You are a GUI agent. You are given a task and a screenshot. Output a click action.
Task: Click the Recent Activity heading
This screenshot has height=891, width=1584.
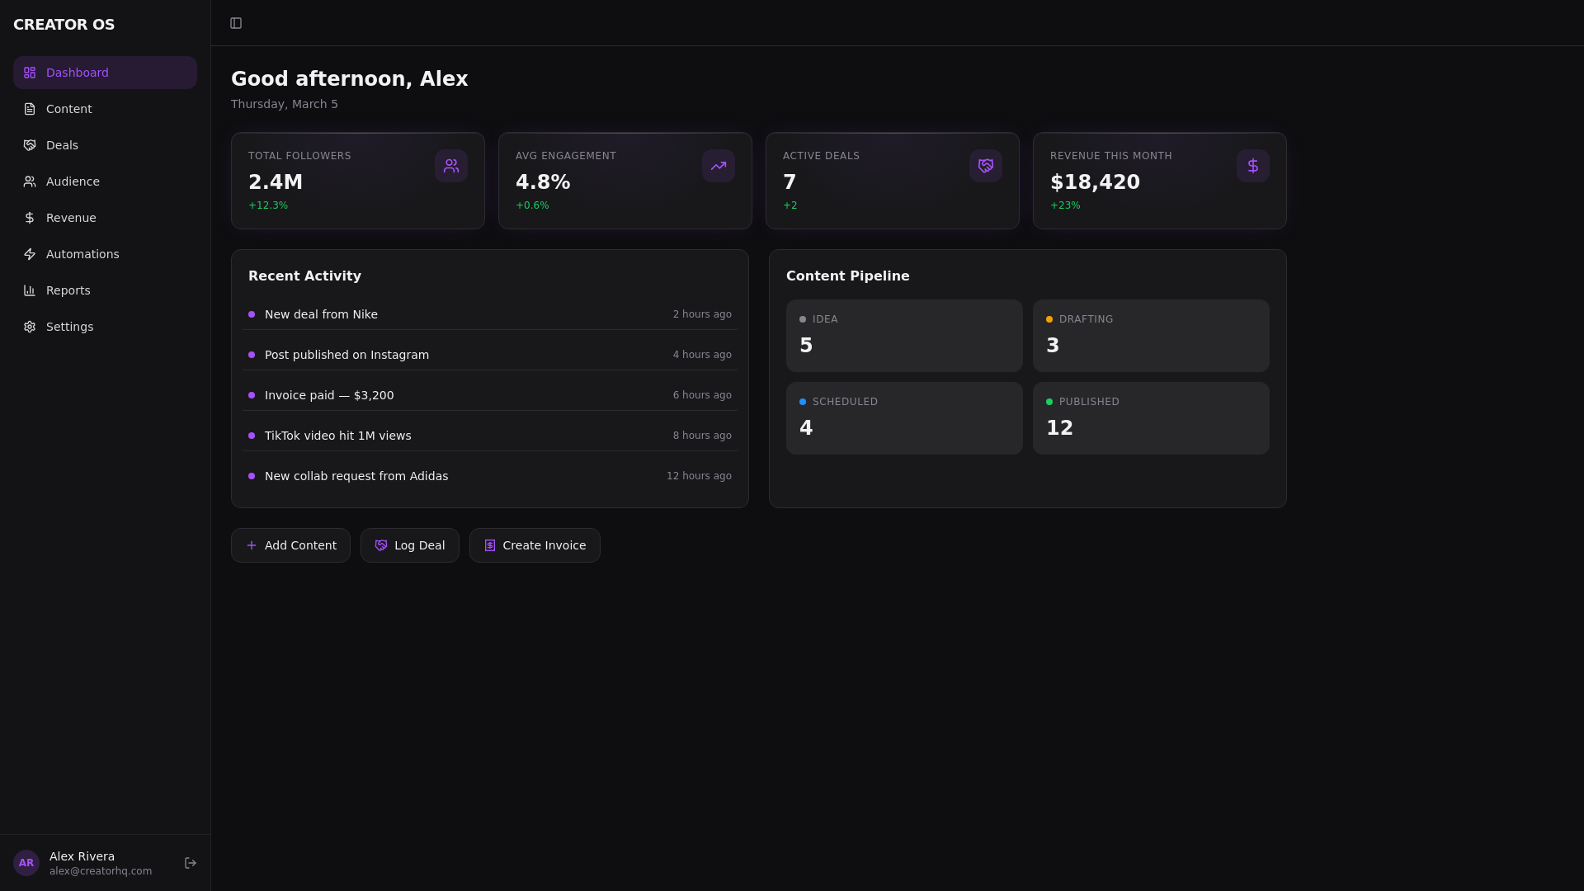click(304, 276)
